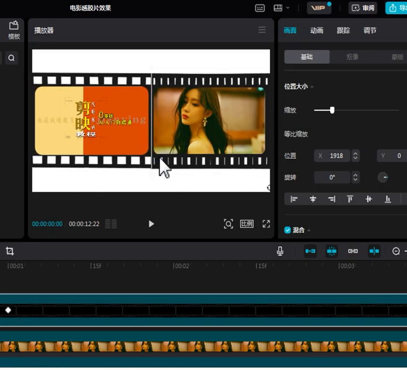Align clip to bottom edge

coord(388,199)
